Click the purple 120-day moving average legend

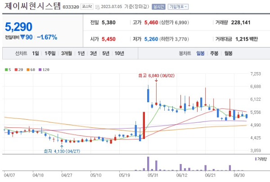[x=44, y=69]
